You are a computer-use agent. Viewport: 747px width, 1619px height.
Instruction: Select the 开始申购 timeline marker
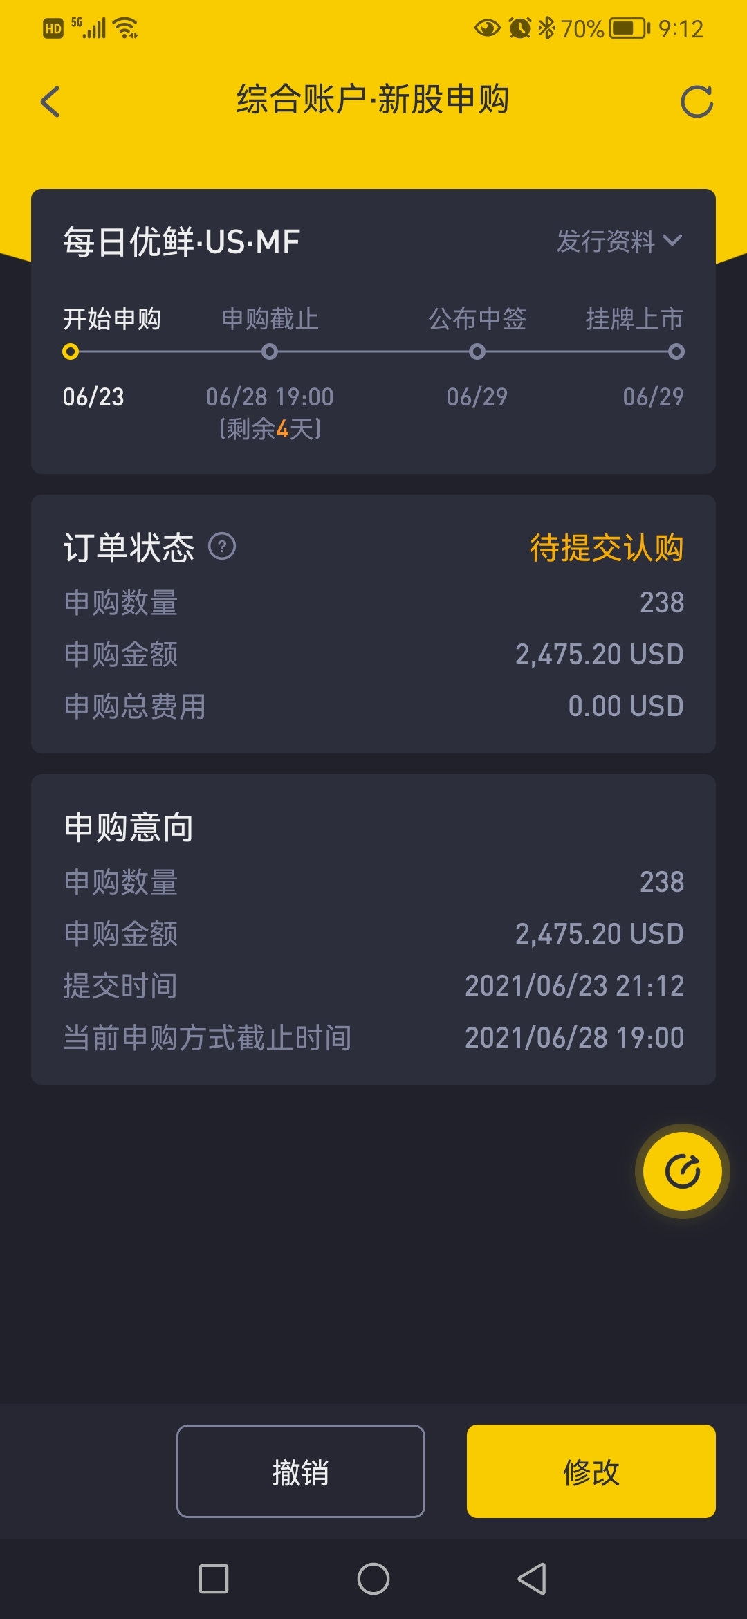71,351
